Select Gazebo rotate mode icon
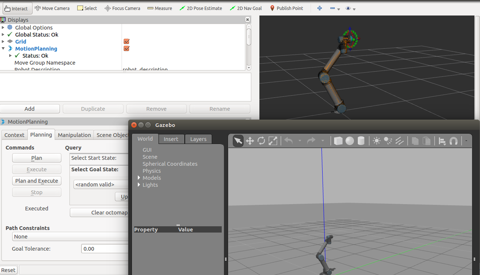The image size is (480, 275). coord(261,141)
